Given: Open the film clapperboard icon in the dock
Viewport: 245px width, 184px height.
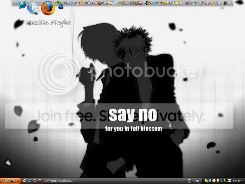Looking at the screenshot, I should tap(123, 3).
